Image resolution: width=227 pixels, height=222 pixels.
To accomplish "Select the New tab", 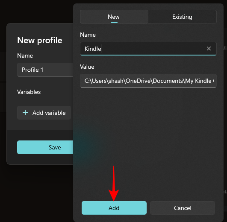I will (114, 17).
